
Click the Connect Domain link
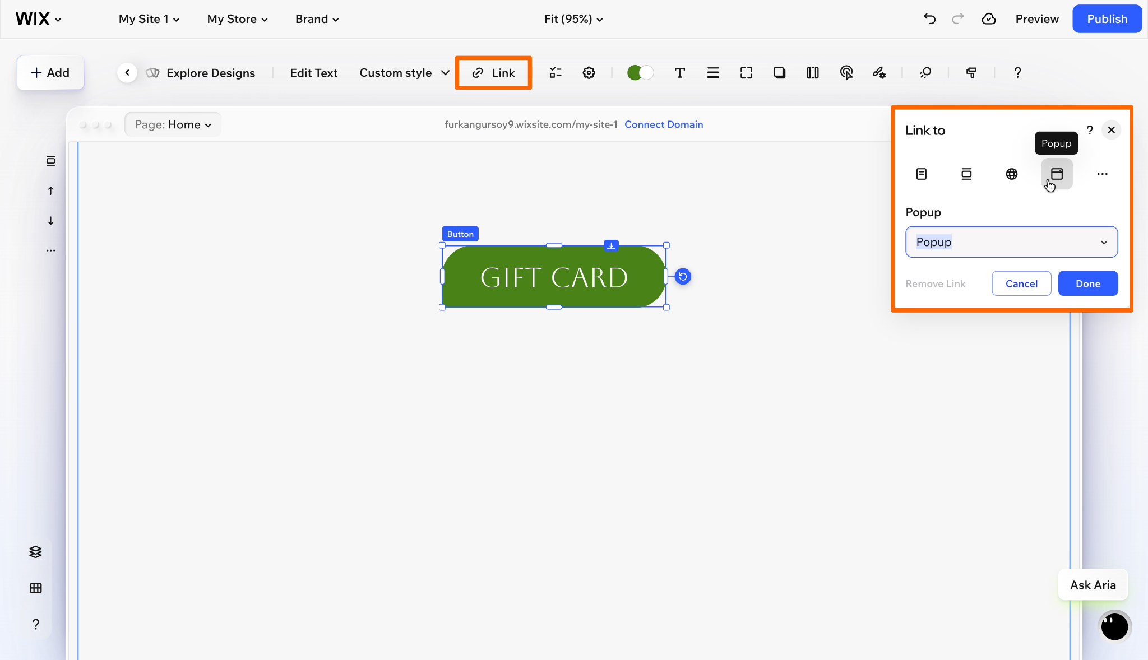click(x=664, y=124)
